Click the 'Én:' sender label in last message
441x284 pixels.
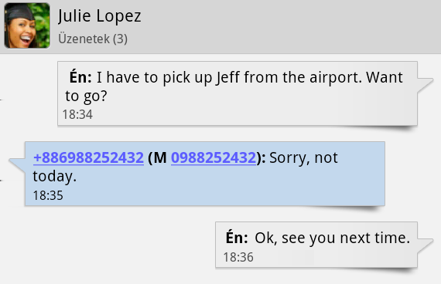[x=237, y=238]
